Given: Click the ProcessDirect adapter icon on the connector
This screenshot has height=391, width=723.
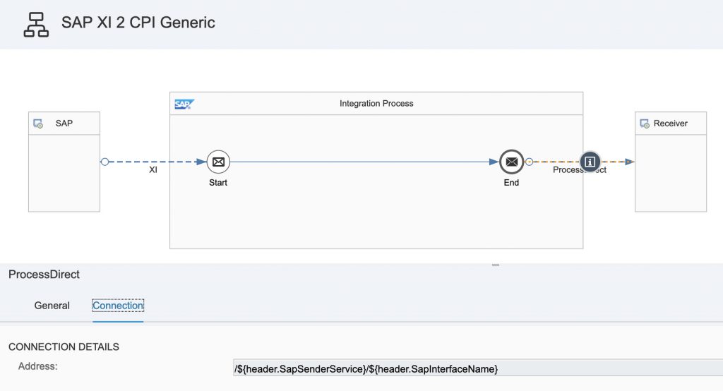Looking at the screenshot, I should point(590,162).
